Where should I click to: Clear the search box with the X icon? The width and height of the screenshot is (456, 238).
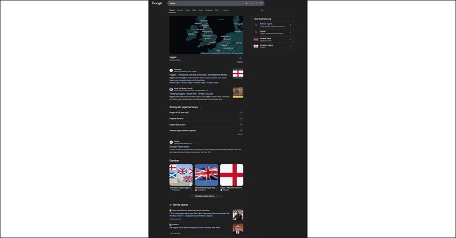pyautogui.click(x=247, y=3)
